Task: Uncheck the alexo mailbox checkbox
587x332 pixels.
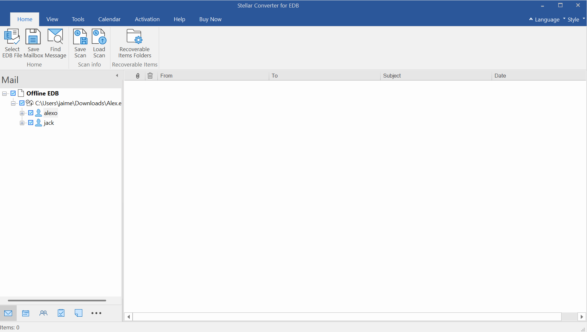Action: (31, 113)
